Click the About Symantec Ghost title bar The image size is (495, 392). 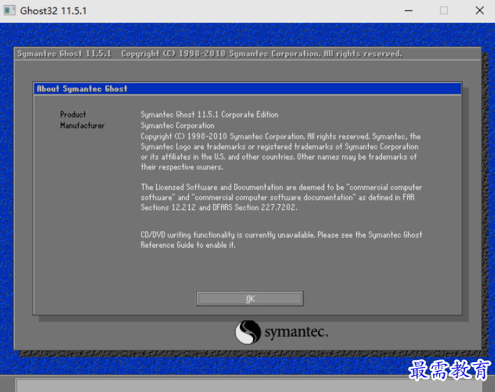click(x=247, y=88)
